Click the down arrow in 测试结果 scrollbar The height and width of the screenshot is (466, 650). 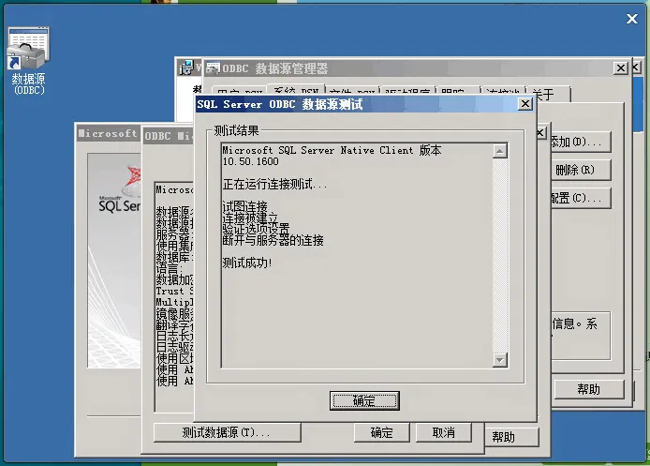pyautogui.click(x=500, y=360)
